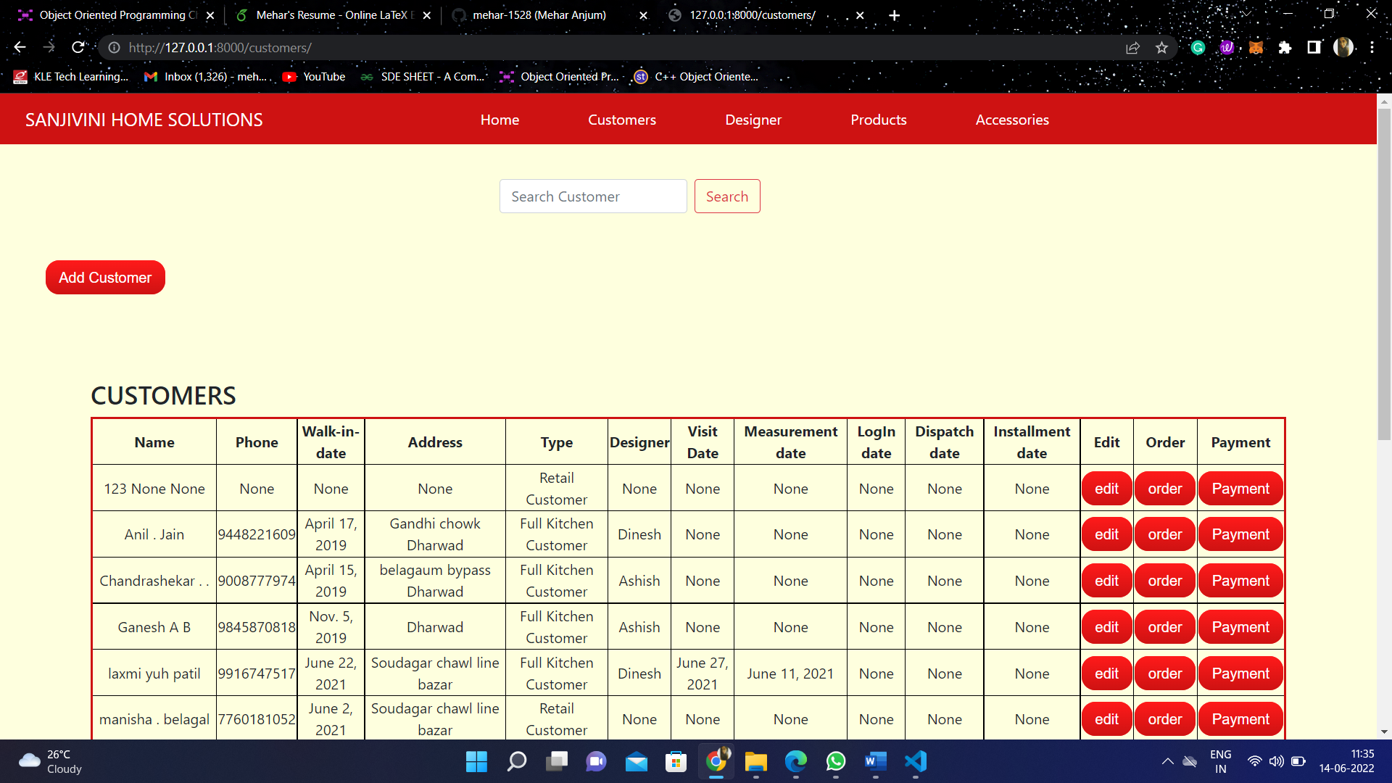The height and width of the screenshot is (783, 1392).
Task: Open Payment for Ganesh A B
Action: 1240,626
